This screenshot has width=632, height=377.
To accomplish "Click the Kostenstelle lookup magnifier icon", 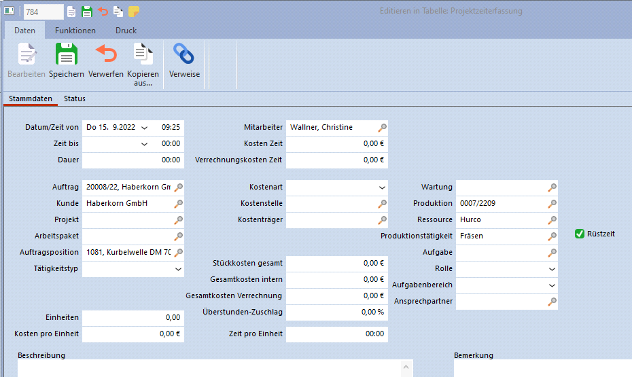I will (x=383, y=203).
